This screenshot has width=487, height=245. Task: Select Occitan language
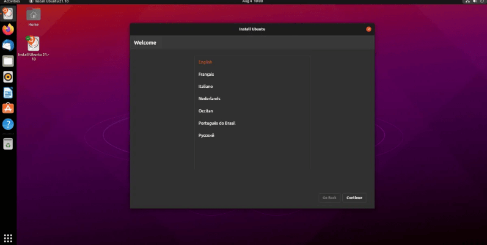pyautogui.click(x=252, y=111)
